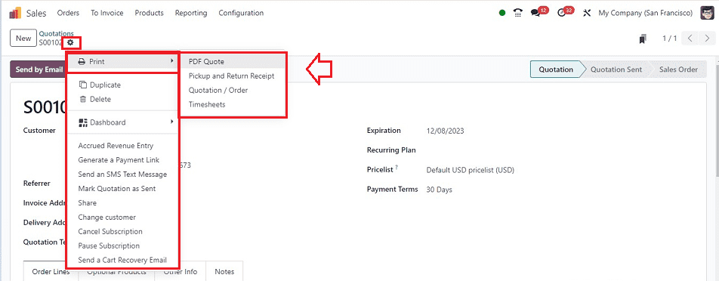Select Generate a Payment Link
The image size is (719, 281).
click(x=119, y=160)
